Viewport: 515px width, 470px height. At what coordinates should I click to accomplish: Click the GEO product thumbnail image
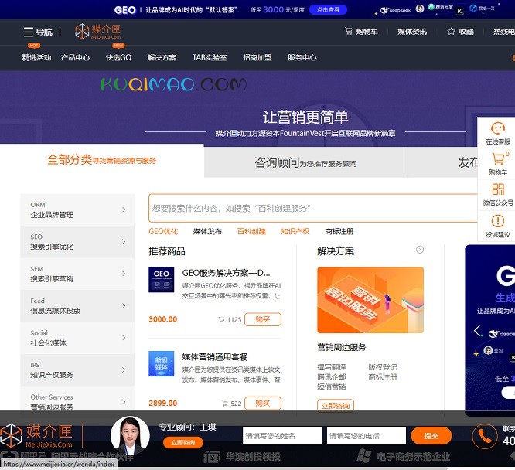(162, 280)
